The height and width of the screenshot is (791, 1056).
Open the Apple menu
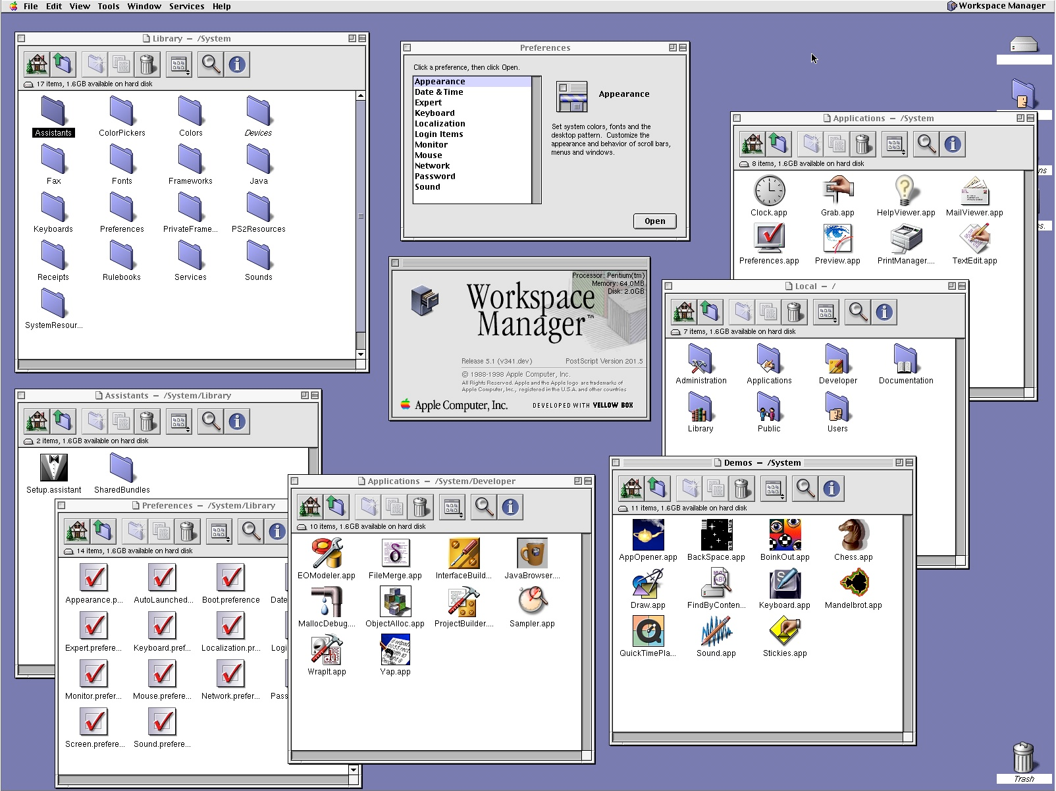pyautogui.click(x=13, y=6)
